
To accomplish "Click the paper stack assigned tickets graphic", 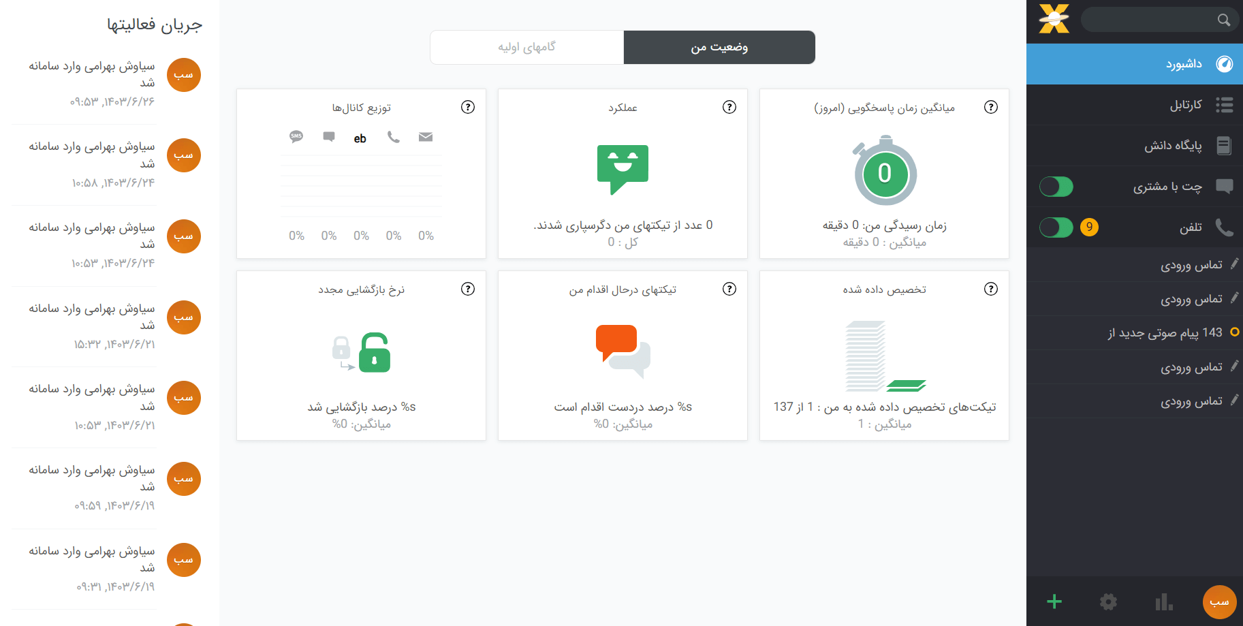I will pos(885,357).
